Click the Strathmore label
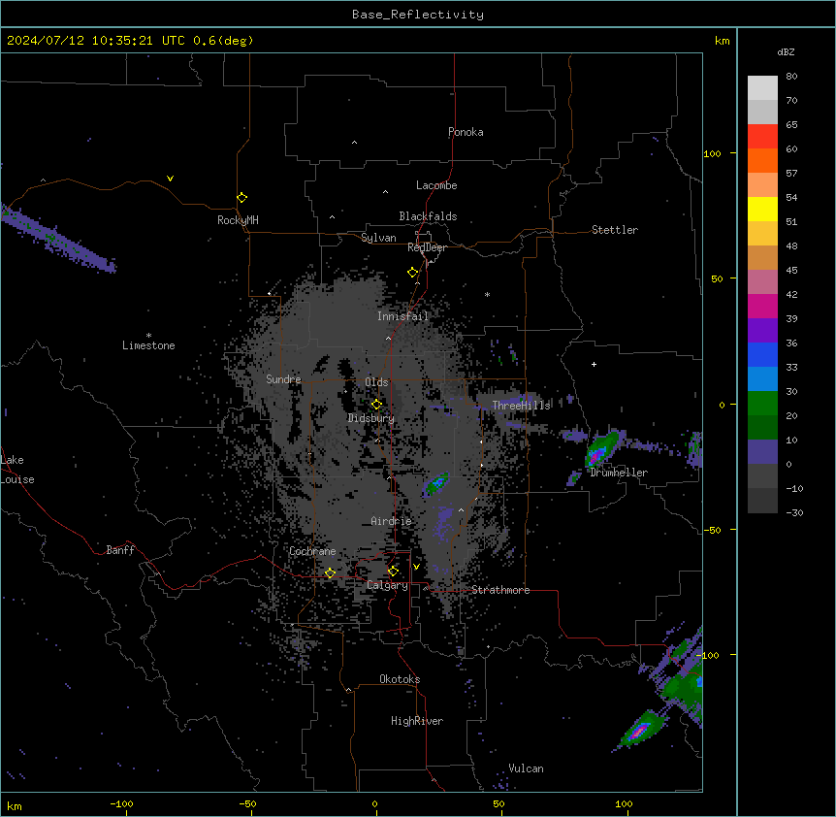 [x=500, y=590]
